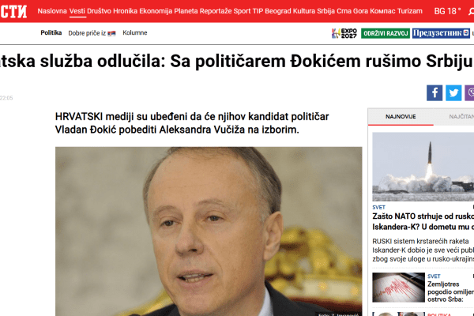Share article via Facebook icon
Screen dimensions: 474x316
pyautogui.click(x=434, y=93)
